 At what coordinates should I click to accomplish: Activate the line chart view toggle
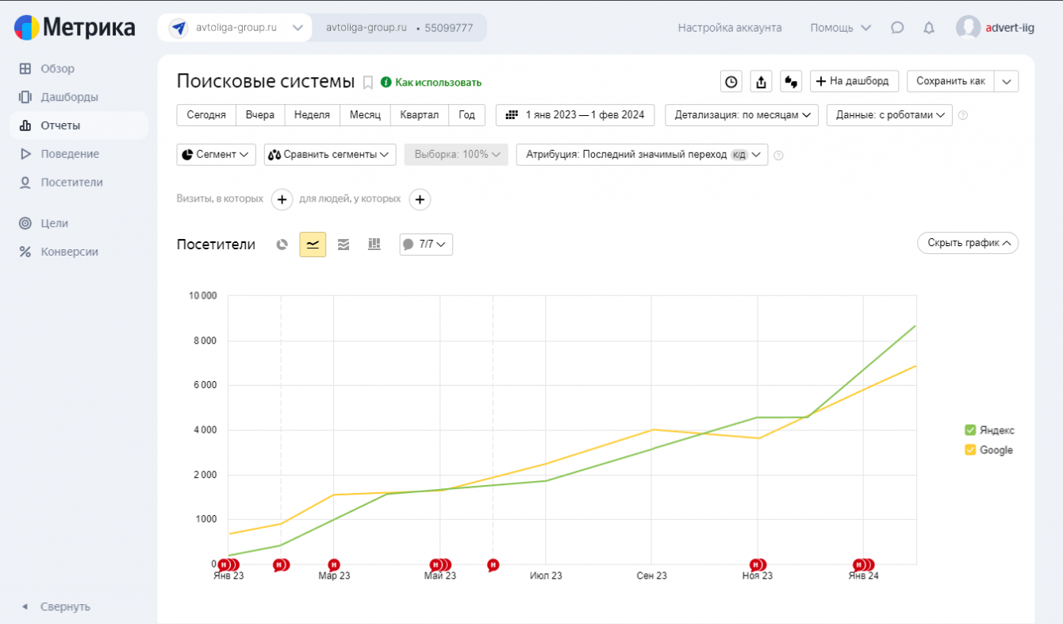313,245
